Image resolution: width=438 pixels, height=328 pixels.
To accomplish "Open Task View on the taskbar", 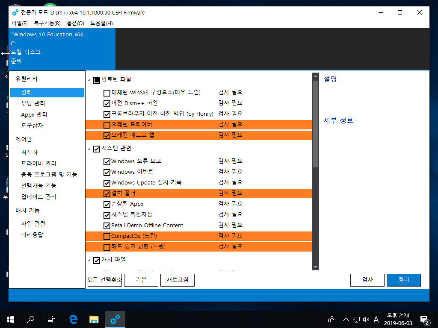I will point(51,319).
